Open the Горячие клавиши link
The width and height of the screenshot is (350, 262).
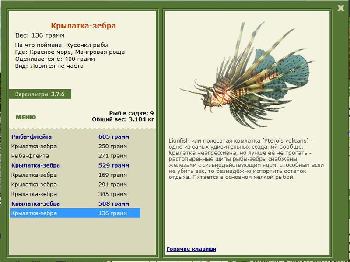tap(191, 249)
